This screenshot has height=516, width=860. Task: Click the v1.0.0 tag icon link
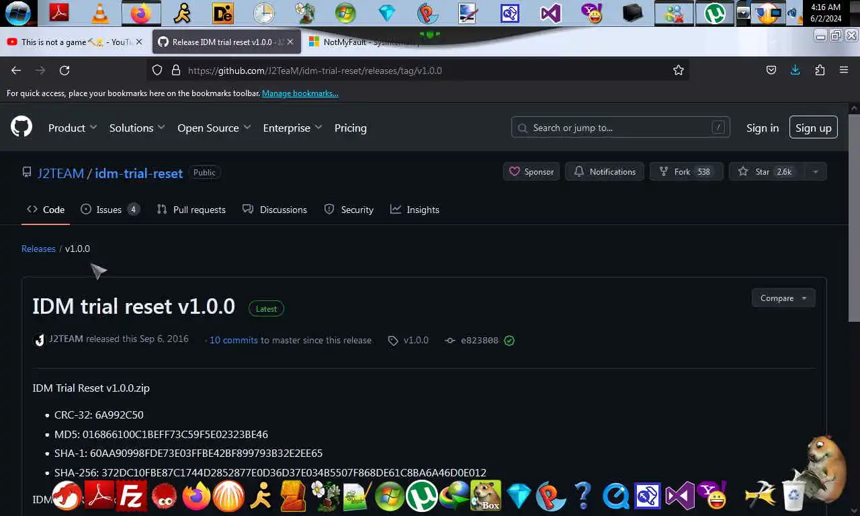click(408, 341)
